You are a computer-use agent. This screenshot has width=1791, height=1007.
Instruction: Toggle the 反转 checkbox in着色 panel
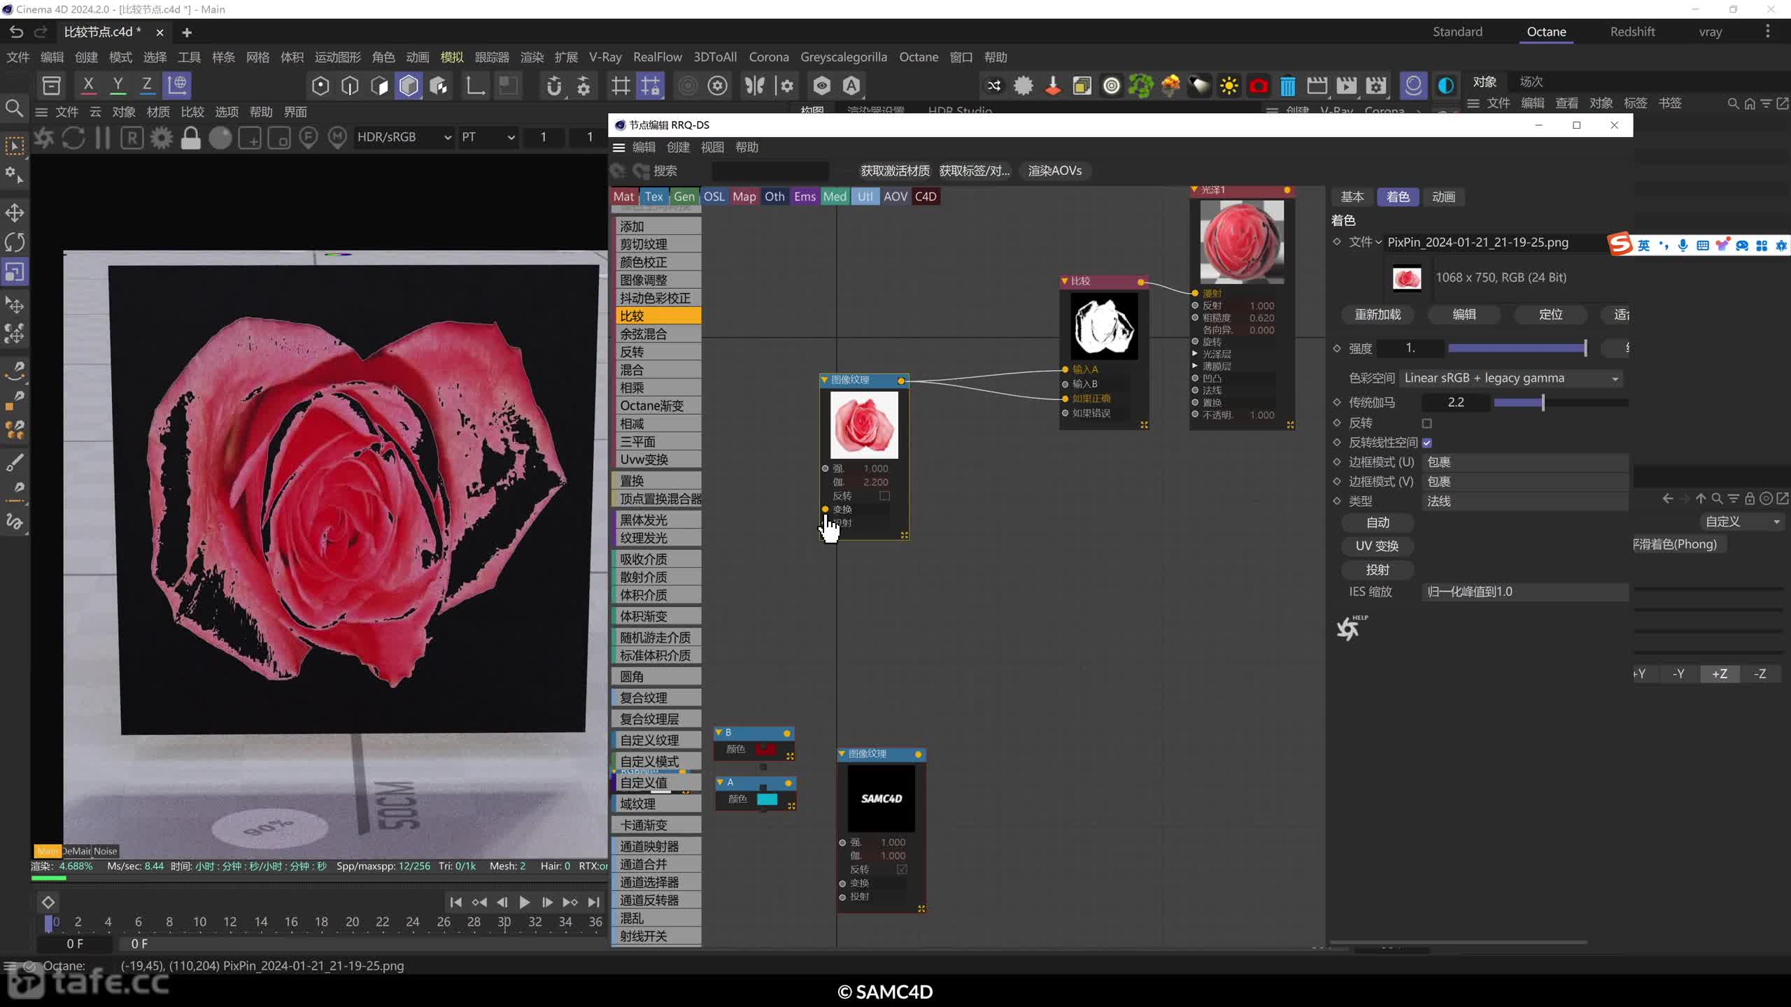click(x=1427, y=423)
